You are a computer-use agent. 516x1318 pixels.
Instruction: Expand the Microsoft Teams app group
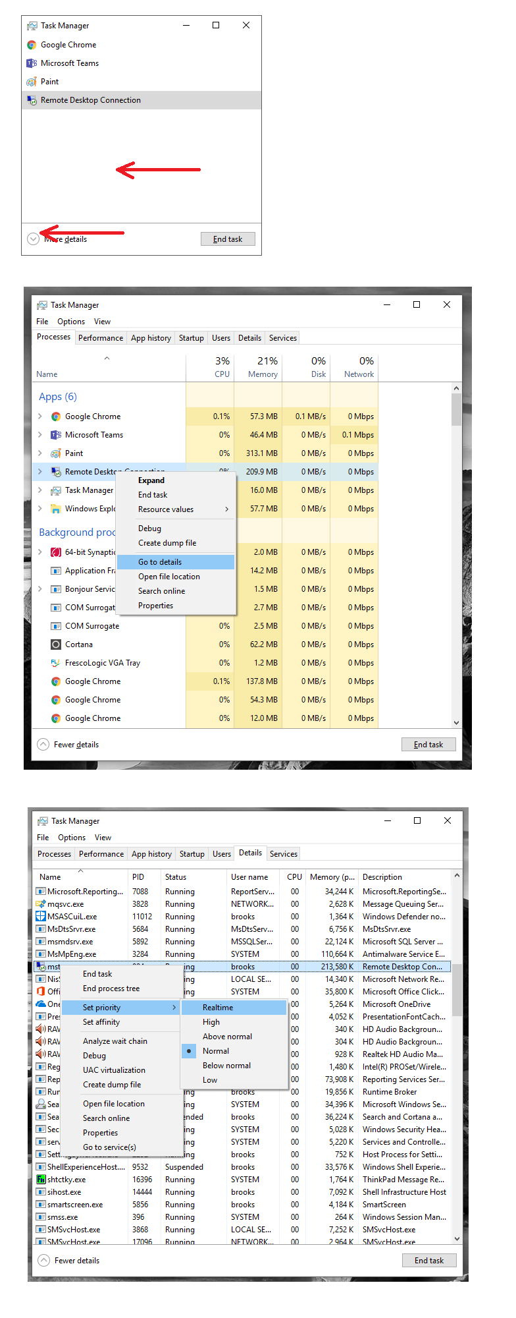(40, 435)
